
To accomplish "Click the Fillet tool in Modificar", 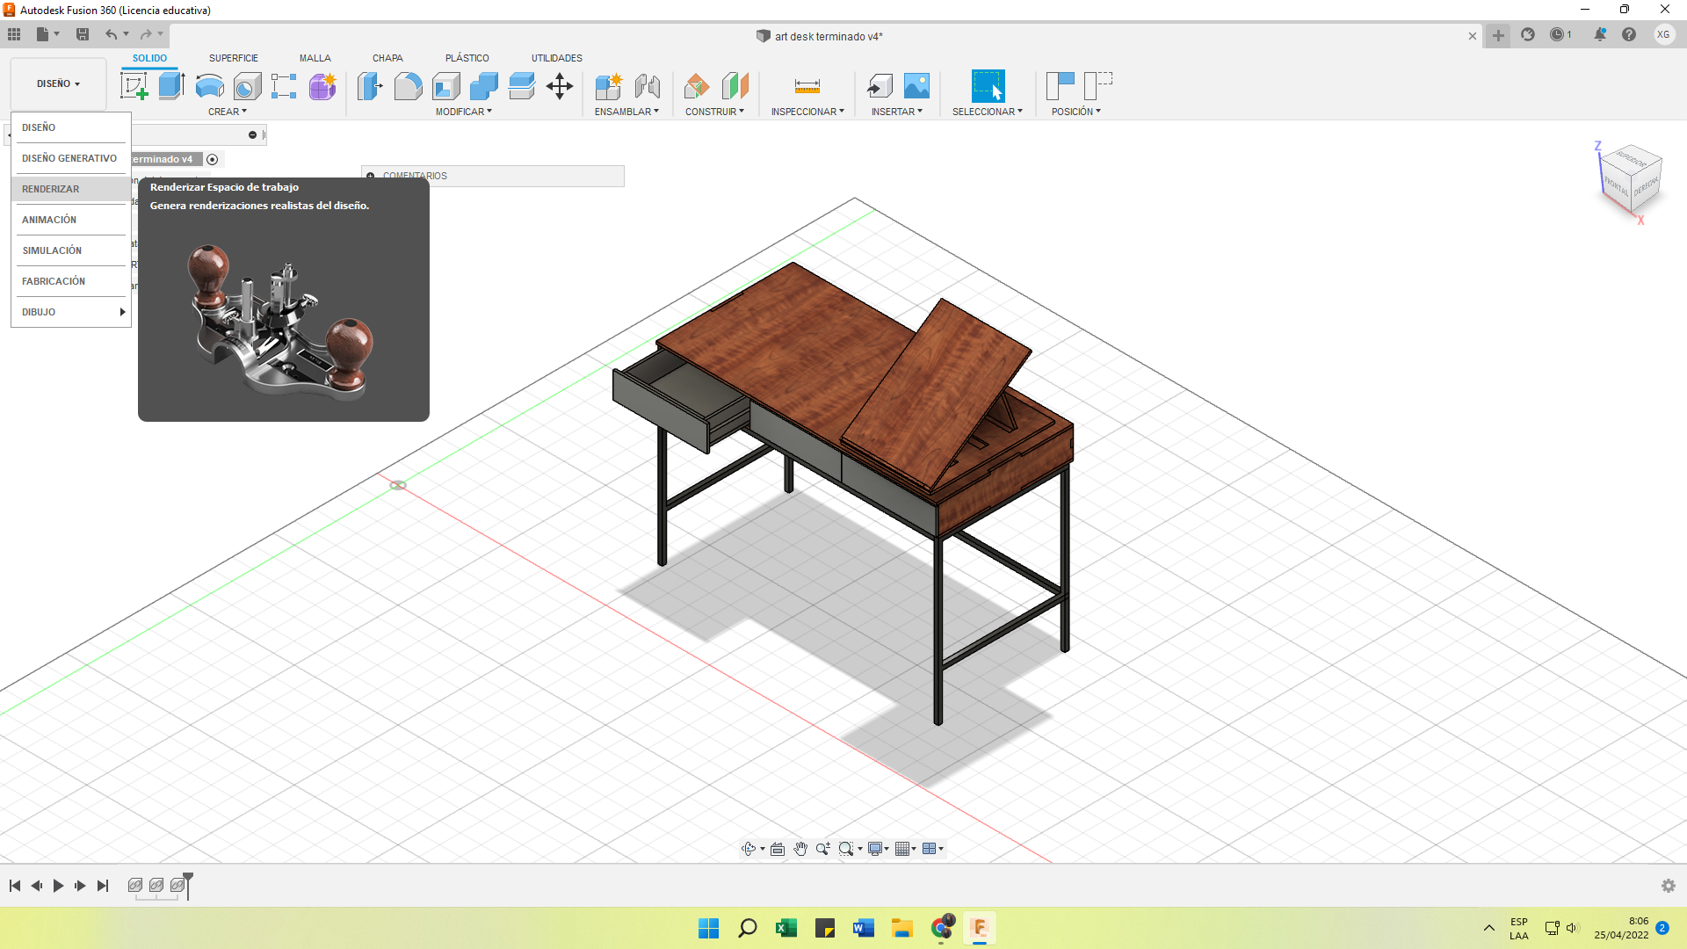I will point(408,86).
